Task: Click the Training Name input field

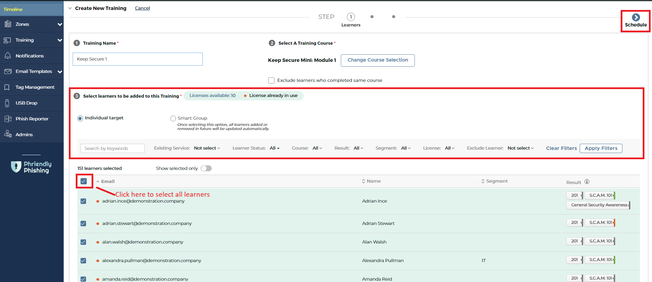Action: (x=138, y=59)
